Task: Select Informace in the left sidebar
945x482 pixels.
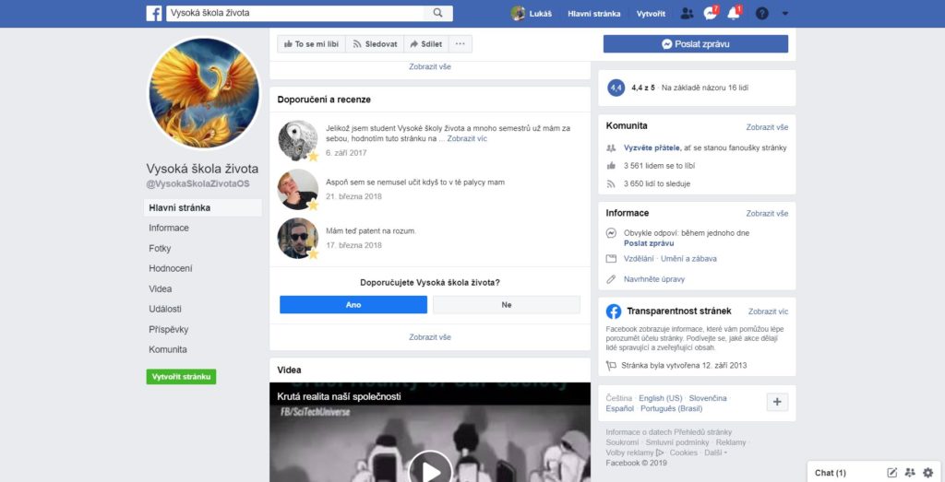Action: tap(169, 228)
